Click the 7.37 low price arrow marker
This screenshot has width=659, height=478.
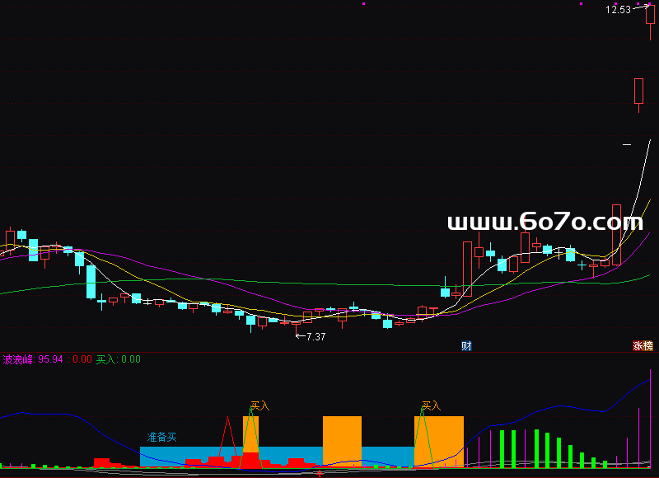pos(311,336)
